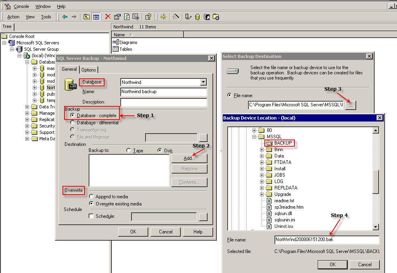
Task: Expand the Security tree folder
Action: [27, 126]
